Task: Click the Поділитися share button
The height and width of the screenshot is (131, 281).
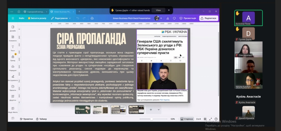Action: pyautogui.click(x=209, y=18)
